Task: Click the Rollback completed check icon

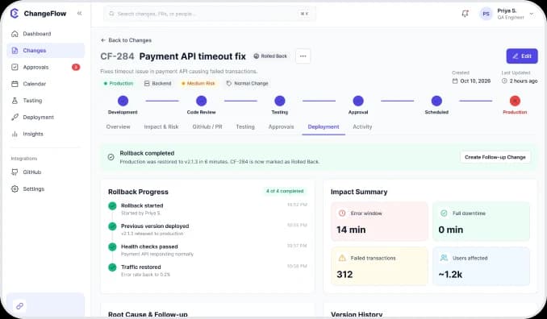Action: coord(111,157)
